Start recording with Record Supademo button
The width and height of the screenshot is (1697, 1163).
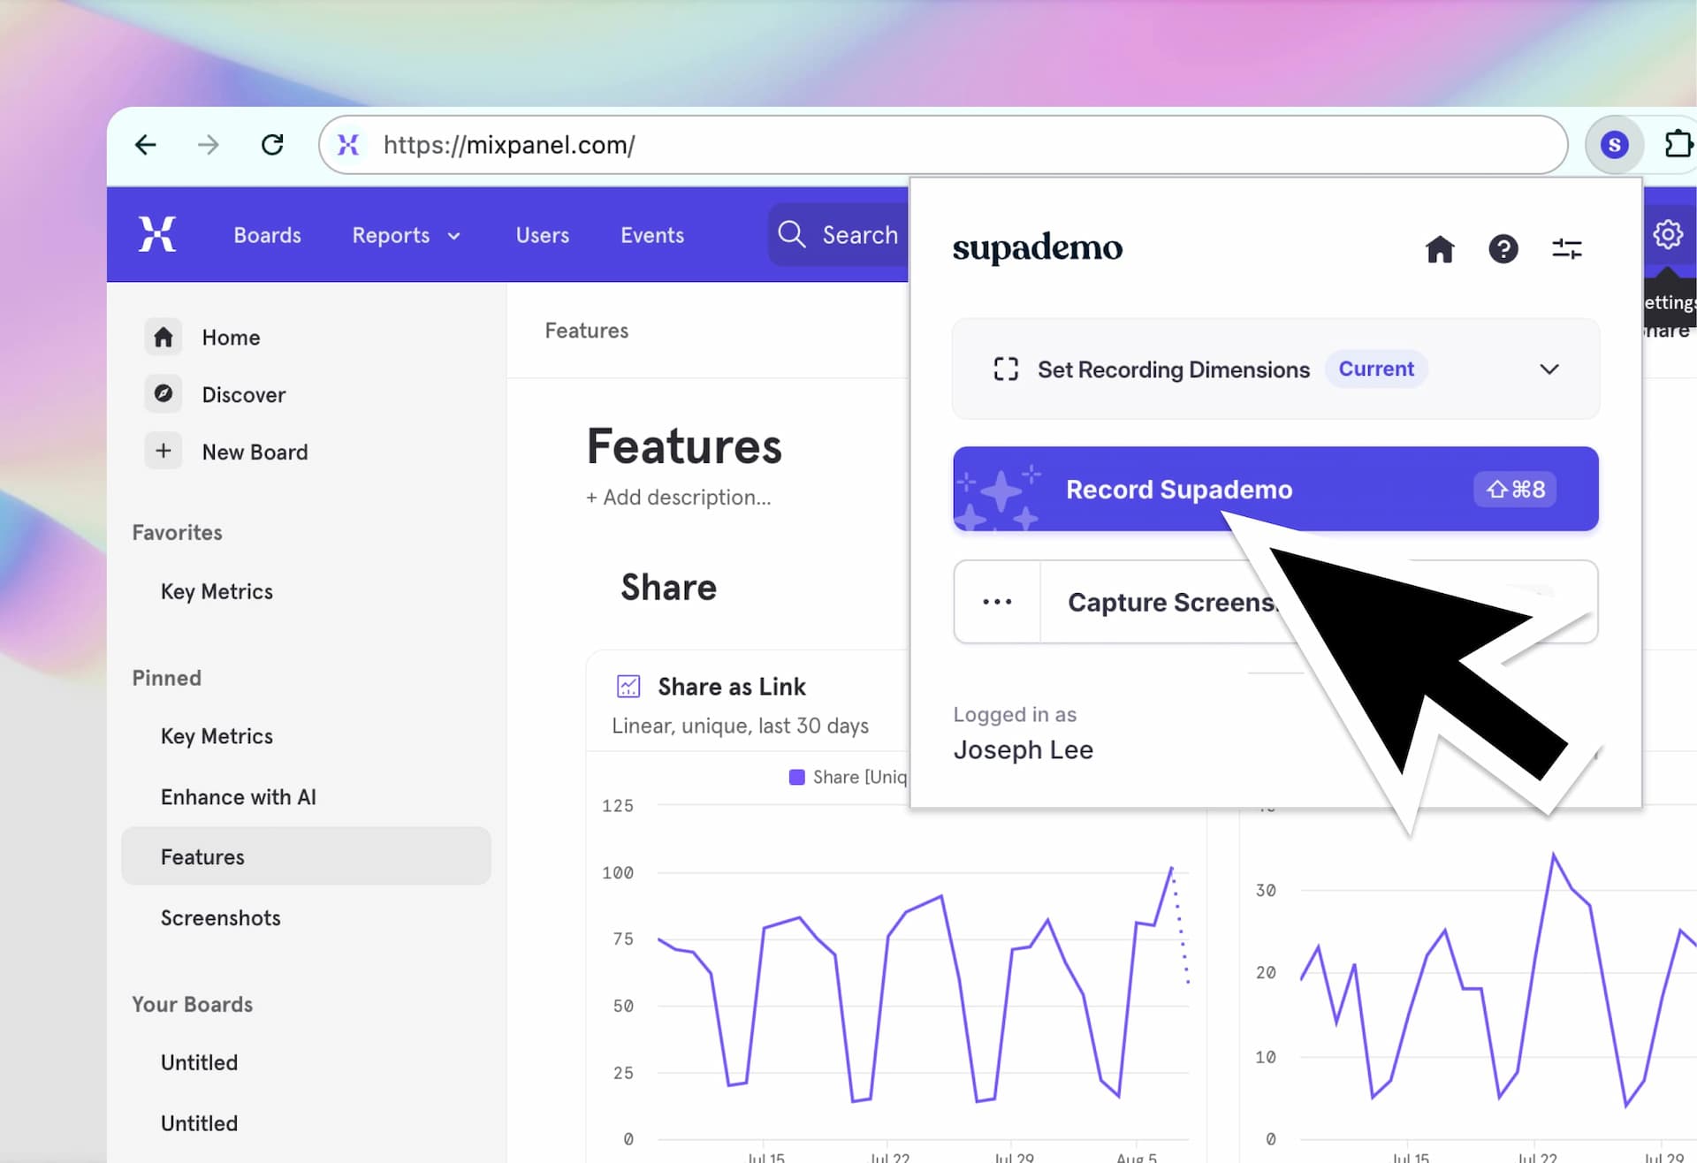tap(1275, 489)
